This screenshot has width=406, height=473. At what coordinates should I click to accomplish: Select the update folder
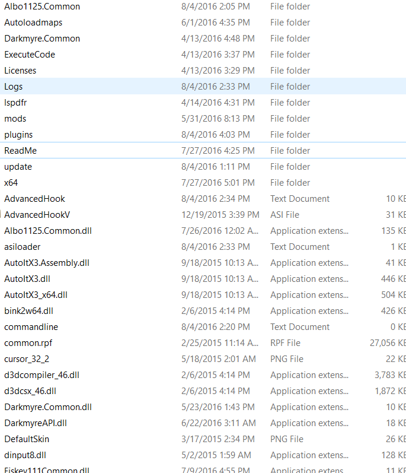[x=18, y=167]
